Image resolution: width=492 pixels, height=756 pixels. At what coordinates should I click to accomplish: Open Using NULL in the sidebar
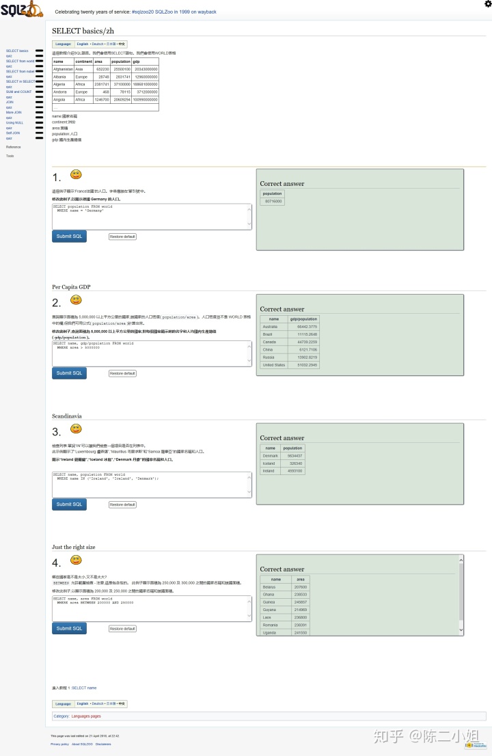click(x=14, y=122)
